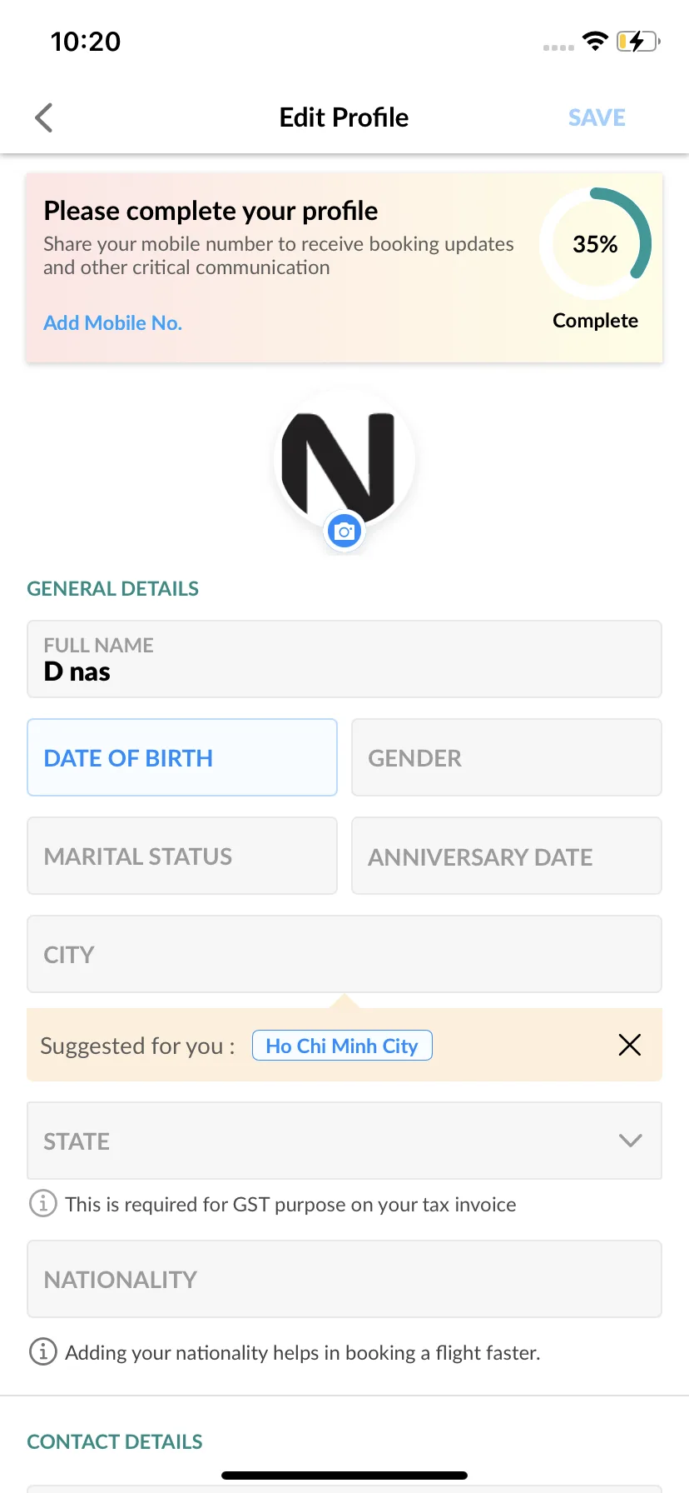Tap the back arrow icon
The width and height of the screenshot is (689, 1493).
point(44,117)
